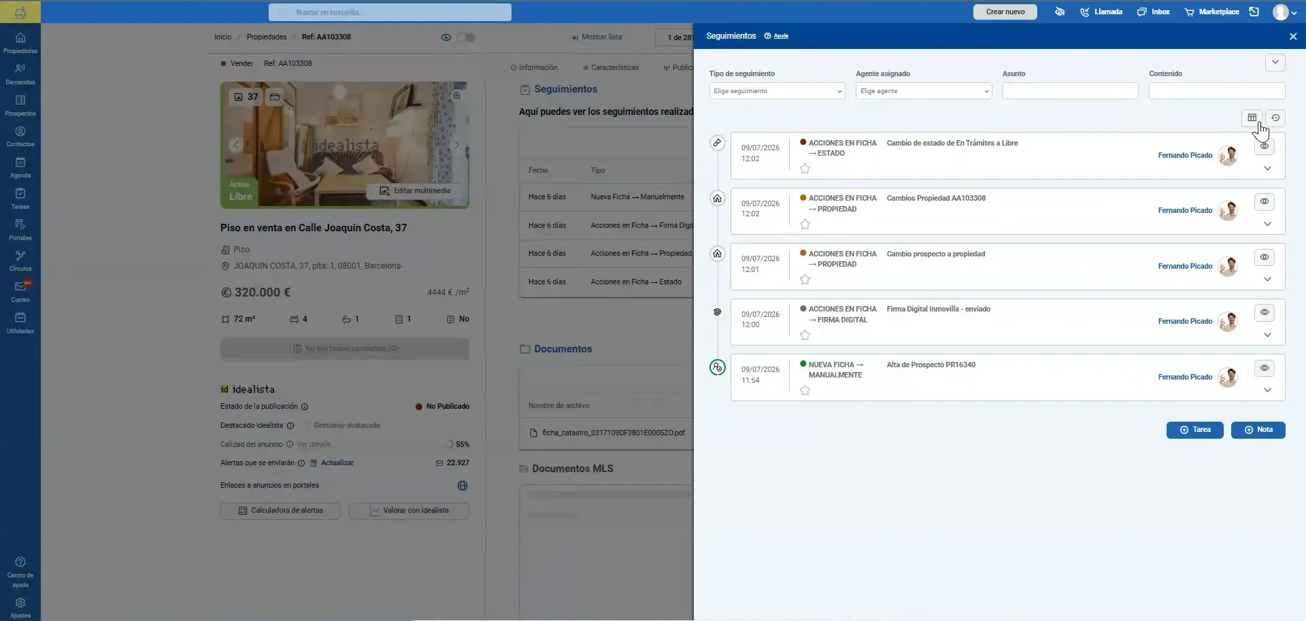Star the Cambios Propiedad AA103308 seguimiento
1306x621 pixels.
tap(805, 224)
